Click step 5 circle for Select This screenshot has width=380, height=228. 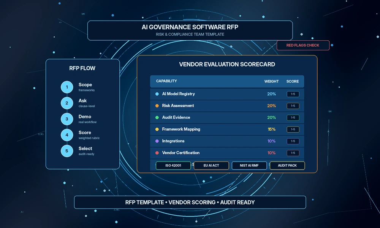[x=67, y=151]
